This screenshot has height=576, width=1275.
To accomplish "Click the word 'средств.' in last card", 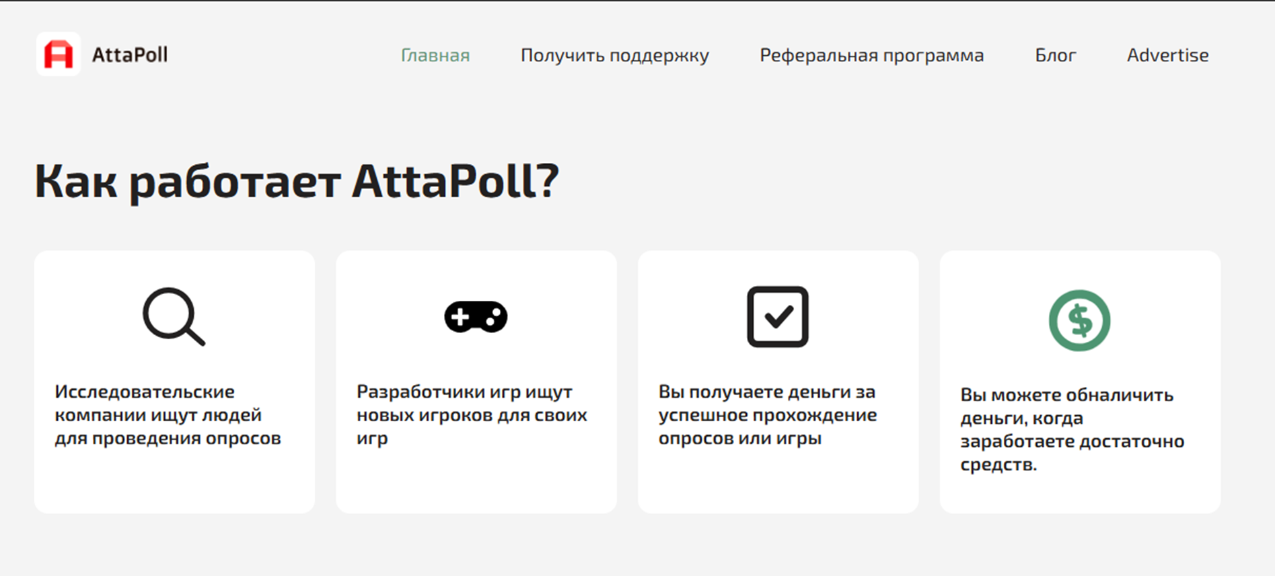I will click(x=998, y=464).
